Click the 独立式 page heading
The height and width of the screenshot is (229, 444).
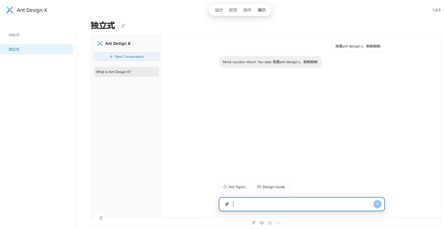103,26
